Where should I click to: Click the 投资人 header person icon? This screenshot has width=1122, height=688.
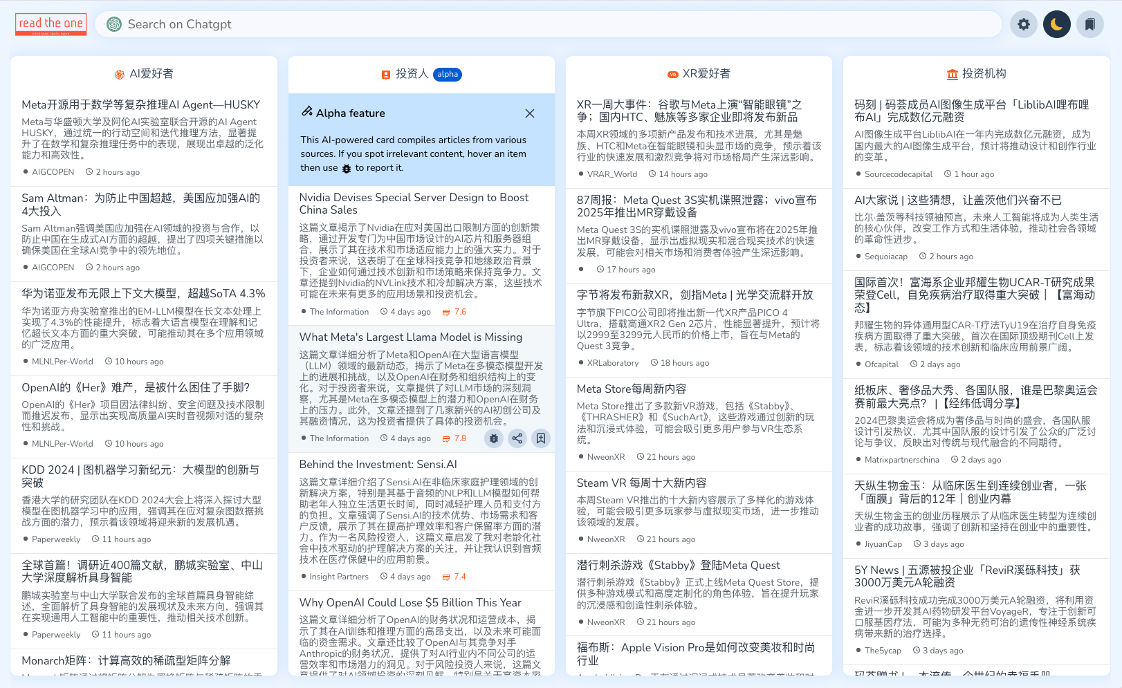pyautogui.click(x=386, y=74)
